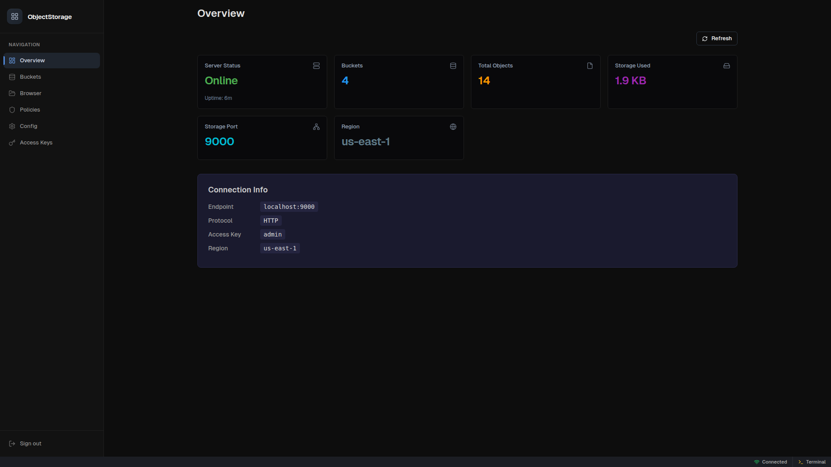
Task: Click the drive icon on Storage Used card
Action: (x=726, y=66)
